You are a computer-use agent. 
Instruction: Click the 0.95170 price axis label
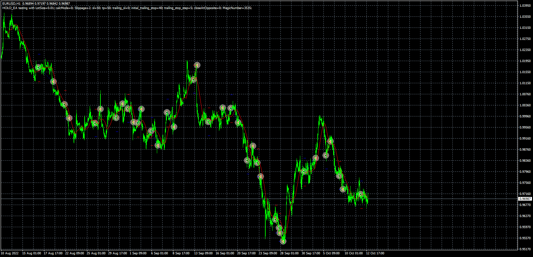point(525,249)
